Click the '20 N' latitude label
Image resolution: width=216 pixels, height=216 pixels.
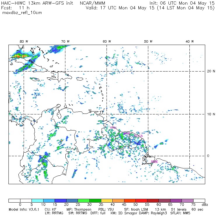coord(211,71)
